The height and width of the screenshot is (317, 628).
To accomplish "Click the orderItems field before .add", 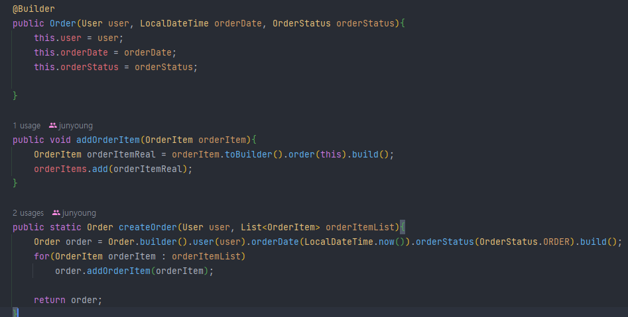I will coord(60,169).
